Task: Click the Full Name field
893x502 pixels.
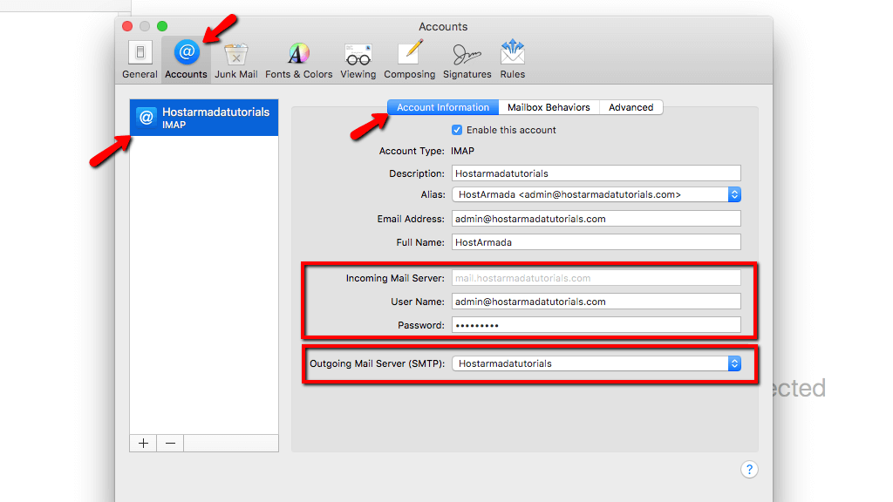Action: click(x=596, y=242)
